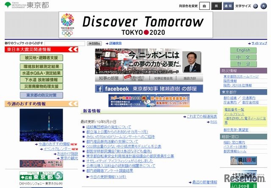
Task: Open 今週のおすすめ情報 link below photo
Action: click(x=54, y=144)
